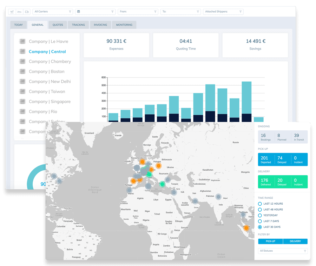Click the Pick-Up filter button
316x266 pixels.
point(270,241)
